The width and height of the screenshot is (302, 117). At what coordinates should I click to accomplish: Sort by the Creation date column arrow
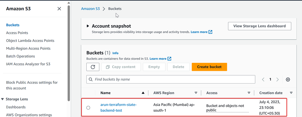[291, 93]
